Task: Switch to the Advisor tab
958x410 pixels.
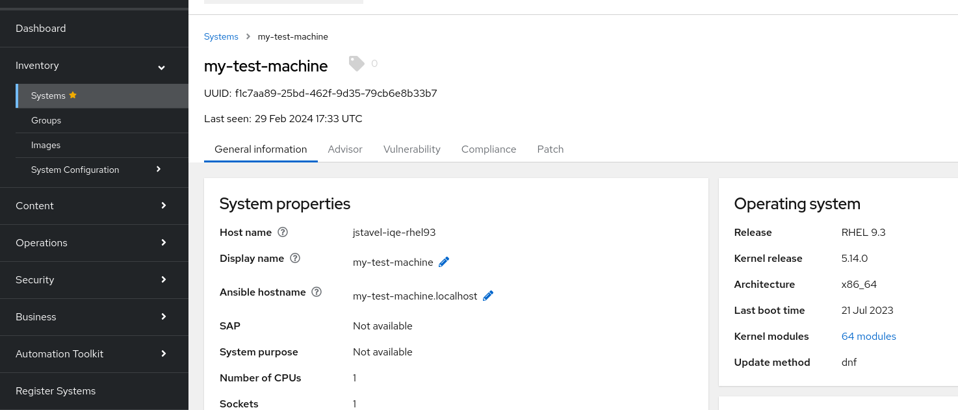Action: click(345, 149)
